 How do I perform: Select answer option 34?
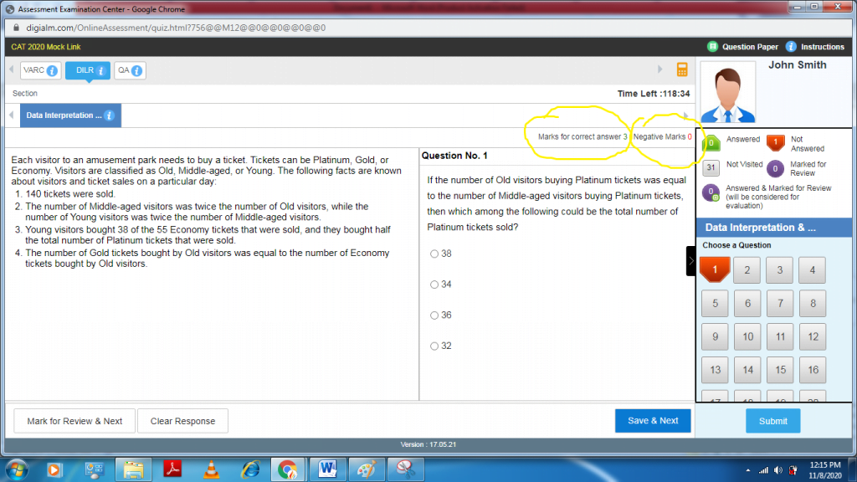click(434, 285)
